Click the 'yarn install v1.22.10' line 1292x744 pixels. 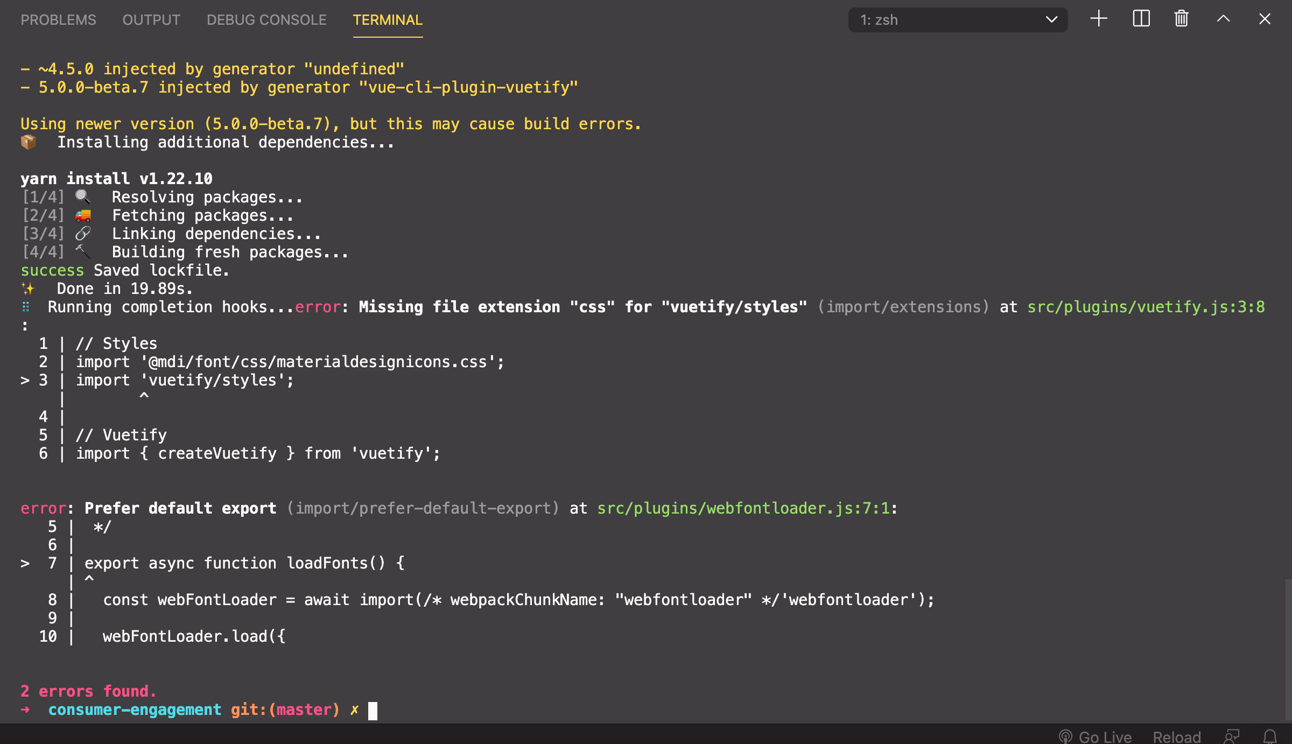116,179
